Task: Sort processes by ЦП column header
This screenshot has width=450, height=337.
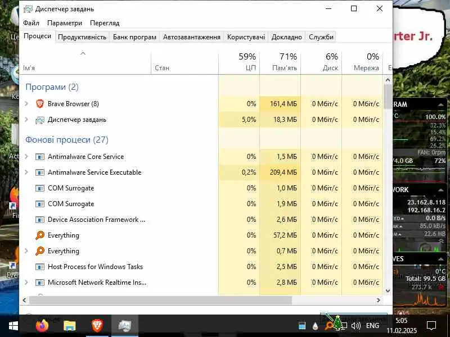Action: (239, 62)
